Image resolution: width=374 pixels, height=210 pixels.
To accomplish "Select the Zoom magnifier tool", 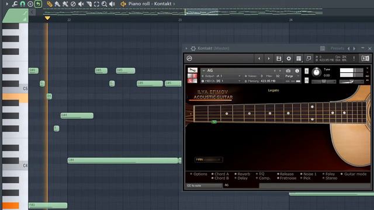I will click(x=104, y=4).
